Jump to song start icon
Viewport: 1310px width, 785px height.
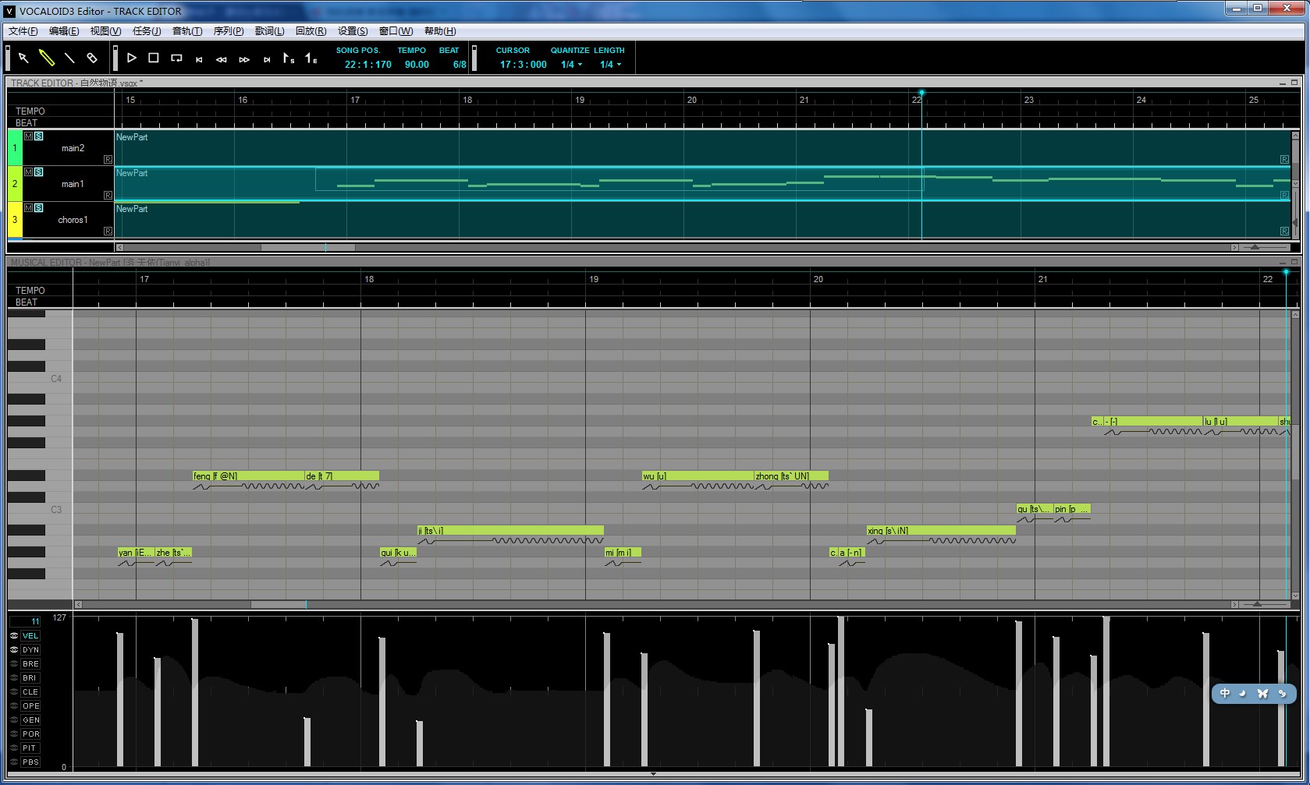[199, 59]
